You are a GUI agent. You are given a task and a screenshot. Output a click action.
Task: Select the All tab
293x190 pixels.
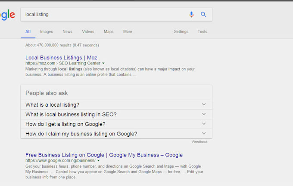[x=28, y=31]
